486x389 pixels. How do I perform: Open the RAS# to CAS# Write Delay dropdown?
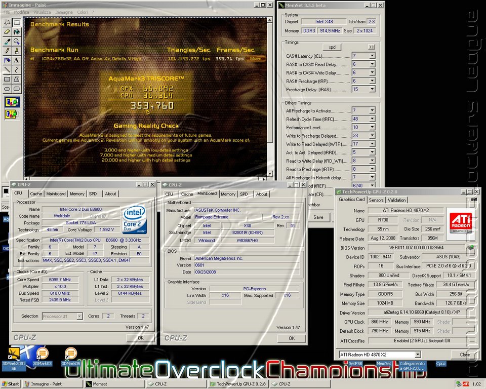[372, 72]
